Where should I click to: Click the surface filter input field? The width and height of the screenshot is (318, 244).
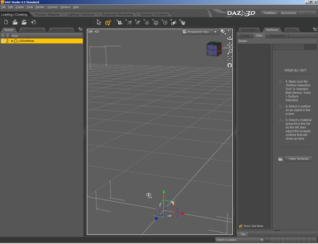[289, 47]
